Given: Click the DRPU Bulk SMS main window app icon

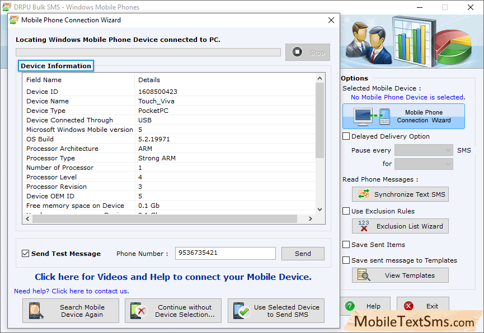Looking at the screenshot, I should [7, 7].
